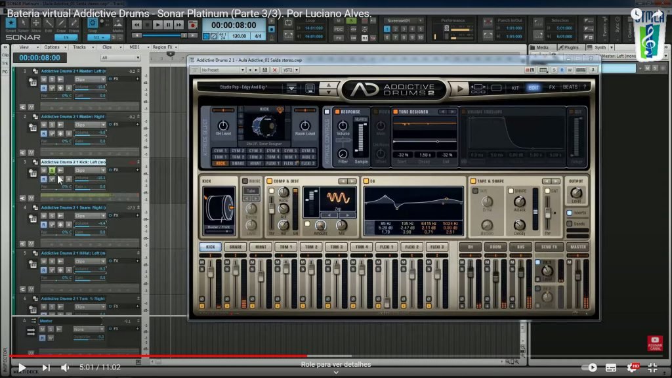This screenshot has width=672, height=378.
Task: Select the Move tool in SONAR toolbar
Action: pyautogui.click(x=36, y=24)
